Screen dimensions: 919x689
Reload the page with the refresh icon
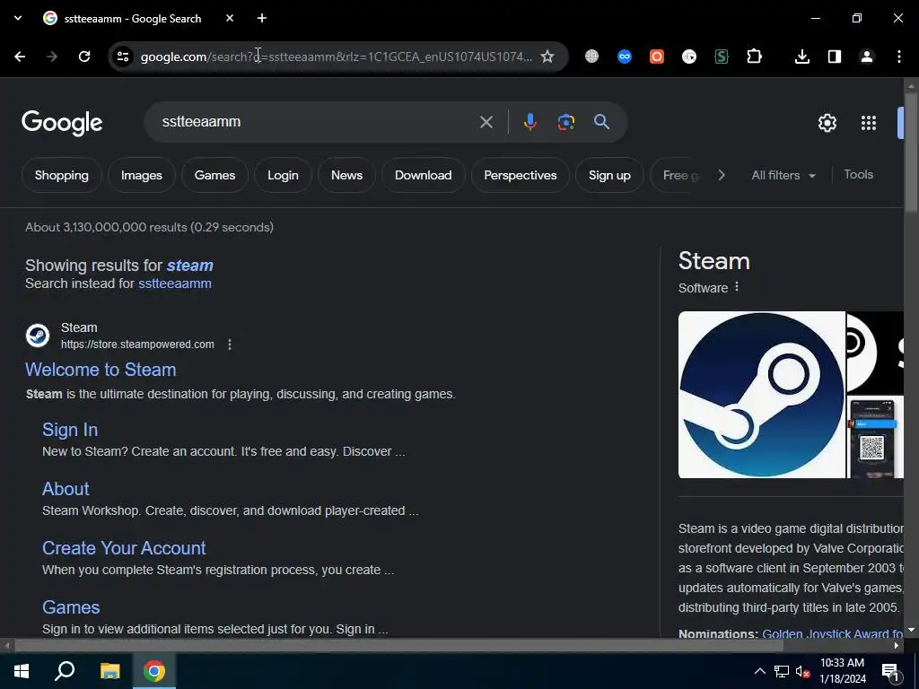pos(84,57)
